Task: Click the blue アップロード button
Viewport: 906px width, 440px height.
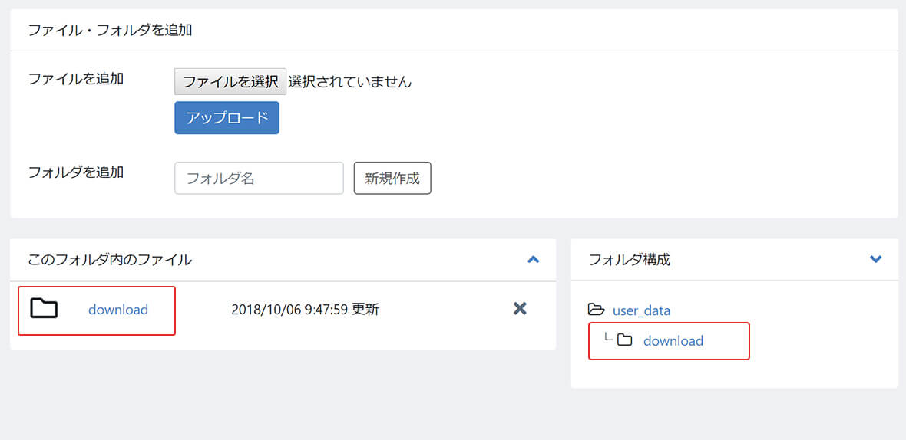Action: point(227,118)
